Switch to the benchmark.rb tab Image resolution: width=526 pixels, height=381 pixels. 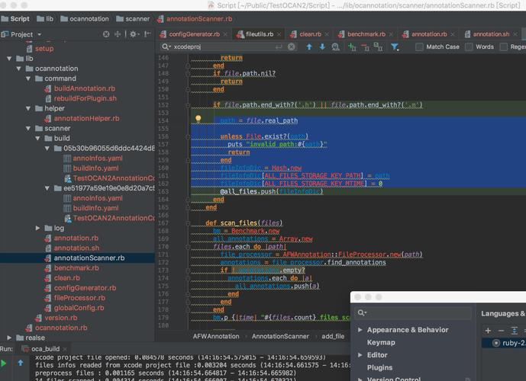[x=366, y=34]
